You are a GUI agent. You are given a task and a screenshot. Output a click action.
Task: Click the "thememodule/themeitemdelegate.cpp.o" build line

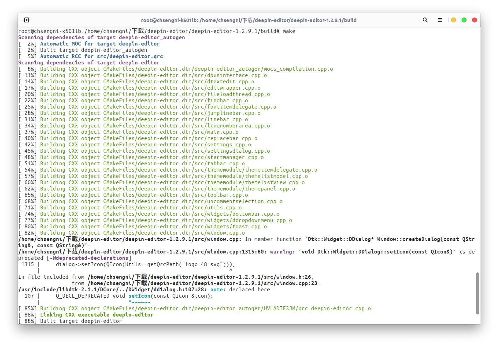coord(168,170)
